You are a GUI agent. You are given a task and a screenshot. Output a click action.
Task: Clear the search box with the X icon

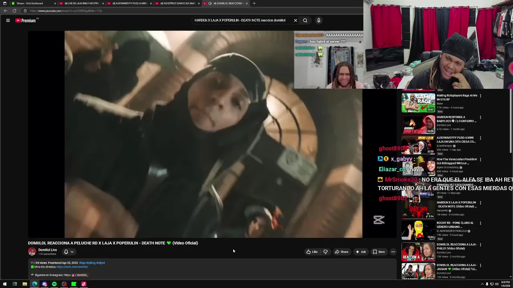coord(295,20)
